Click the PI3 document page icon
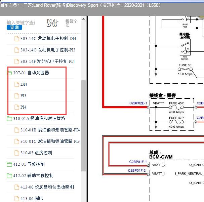 point(17,96)
